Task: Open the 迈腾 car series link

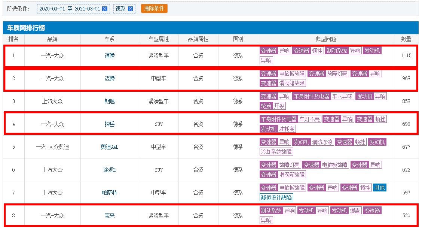Action: pyautogui.click(x=110, y=79)
